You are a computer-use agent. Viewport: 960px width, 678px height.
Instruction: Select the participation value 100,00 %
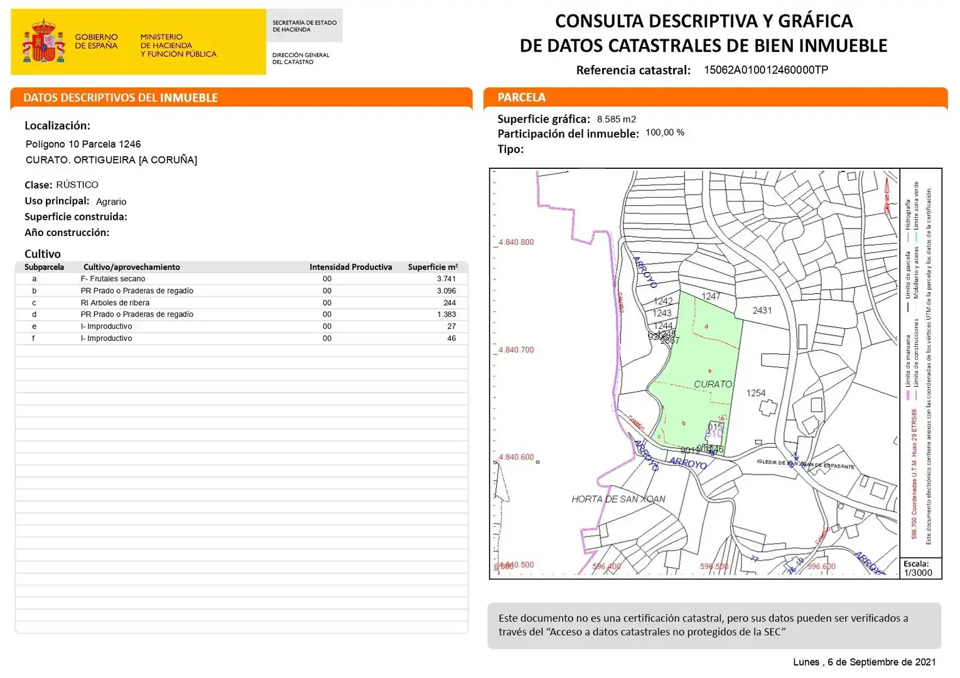[x=665, y=132]
